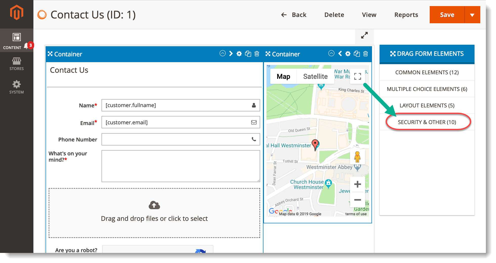The image size is (496, 263).
Task: Open the COMMON ELEMENTS category
Action: pyautogui.click(x=427, y=72)
